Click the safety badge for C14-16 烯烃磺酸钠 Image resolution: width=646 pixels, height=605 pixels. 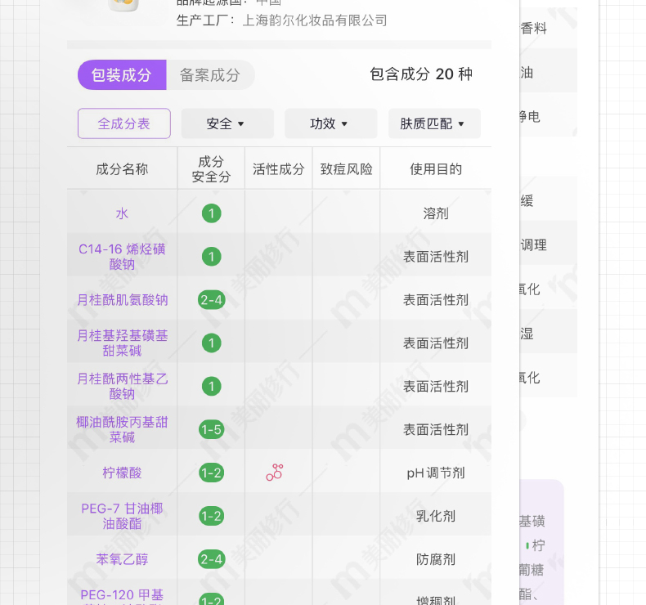coord(211,257)
